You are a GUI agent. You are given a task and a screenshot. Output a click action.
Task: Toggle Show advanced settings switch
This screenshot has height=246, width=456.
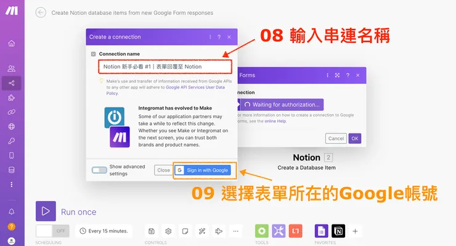(x=99, y=170)
